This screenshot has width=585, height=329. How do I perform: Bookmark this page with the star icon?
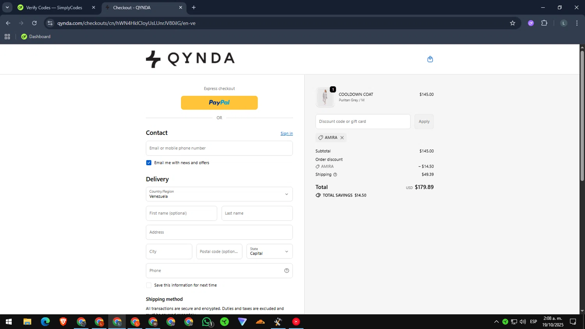pyautogui.click(x=512, y=23)
